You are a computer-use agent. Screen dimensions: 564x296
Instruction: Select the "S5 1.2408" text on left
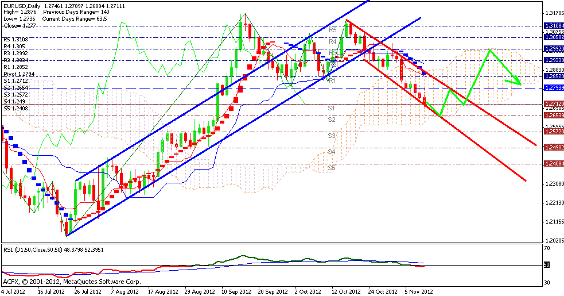pyautogui.click(x=16, y=109)
